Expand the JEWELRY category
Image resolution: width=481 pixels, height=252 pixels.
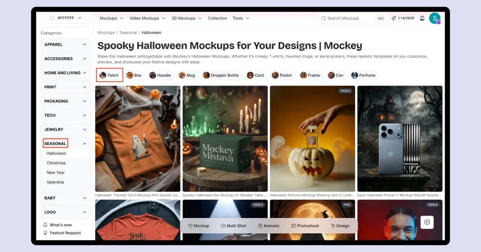pyautogui.click(x=65, y=130)
